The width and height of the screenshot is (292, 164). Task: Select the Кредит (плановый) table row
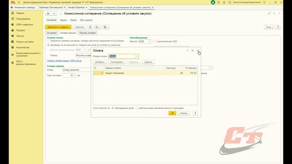pyautogui.click(x=145, y=73)
